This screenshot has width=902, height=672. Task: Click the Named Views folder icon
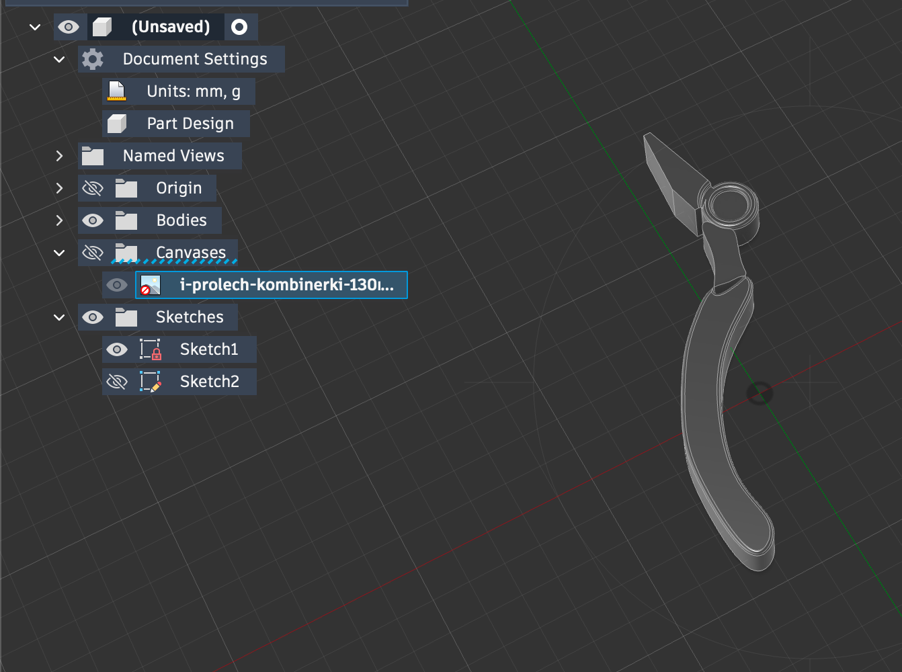(93, 156)
